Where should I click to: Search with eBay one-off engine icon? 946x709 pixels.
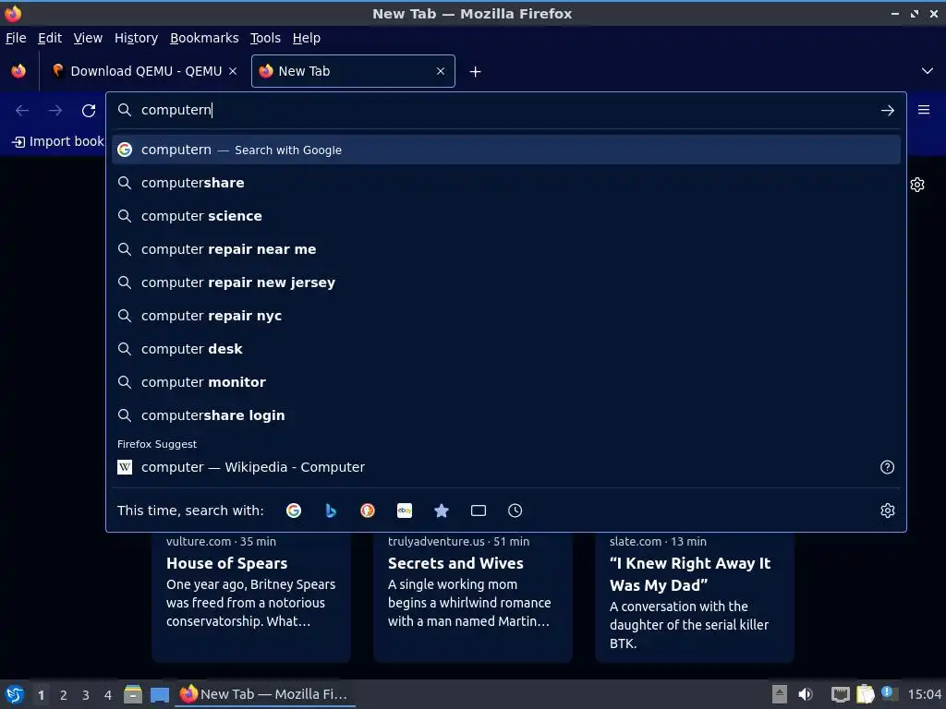pos(405,511)
